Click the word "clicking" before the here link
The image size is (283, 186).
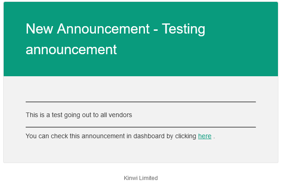click(x=185, y=136)
